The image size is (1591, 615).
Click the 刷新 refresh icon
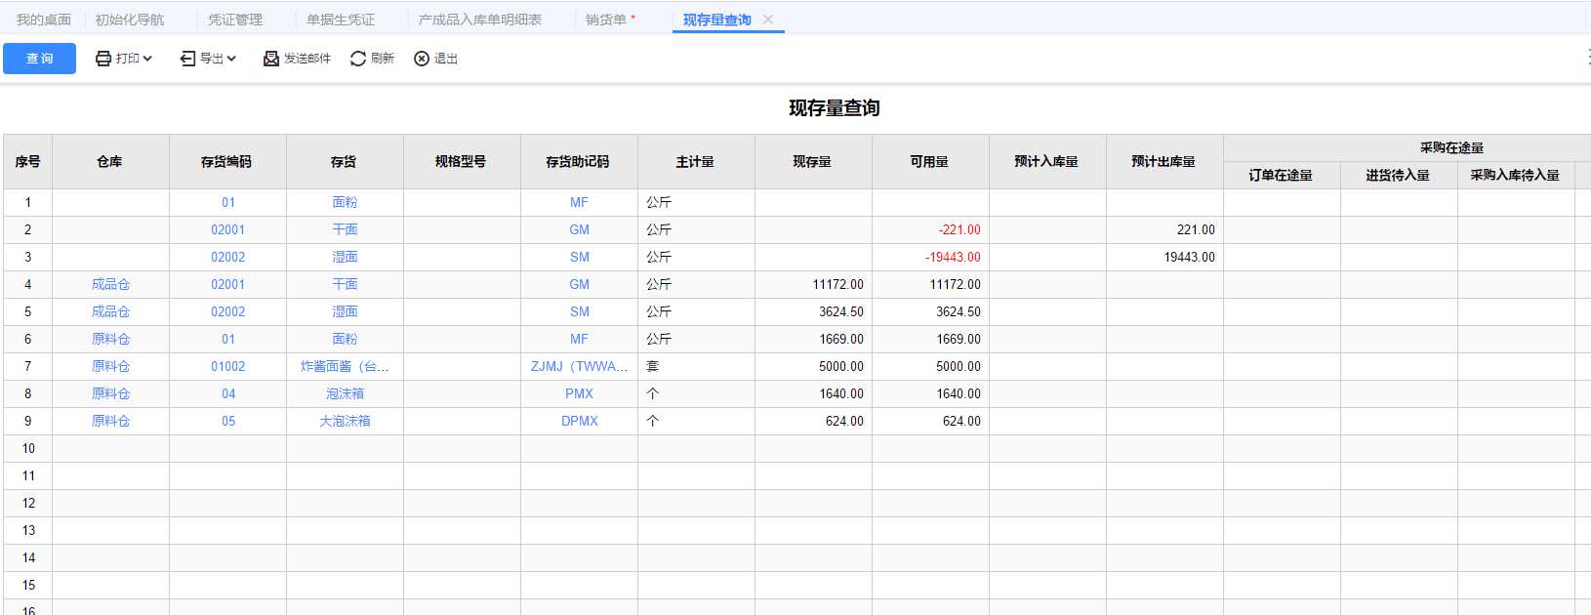click(358, 59)
